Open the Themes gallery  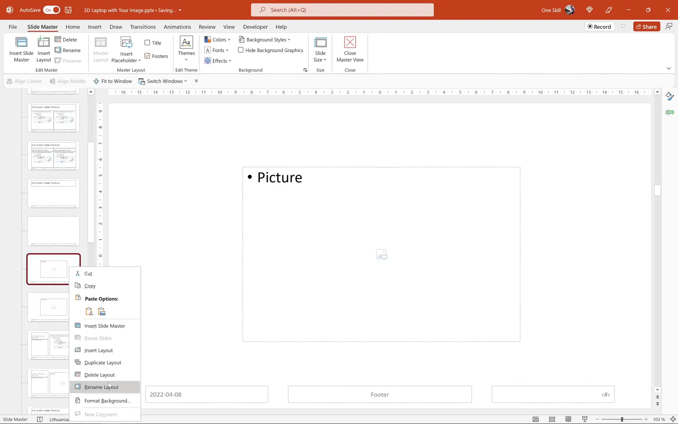(186, 49)
